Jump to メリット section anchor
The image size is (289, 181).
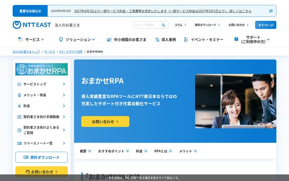tap(188, 151)
